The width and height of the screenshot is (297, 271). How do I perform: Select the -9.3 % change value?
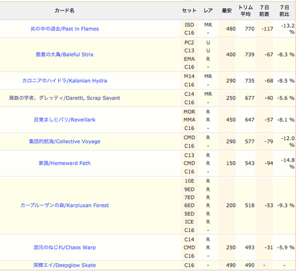tap(286, 206)
